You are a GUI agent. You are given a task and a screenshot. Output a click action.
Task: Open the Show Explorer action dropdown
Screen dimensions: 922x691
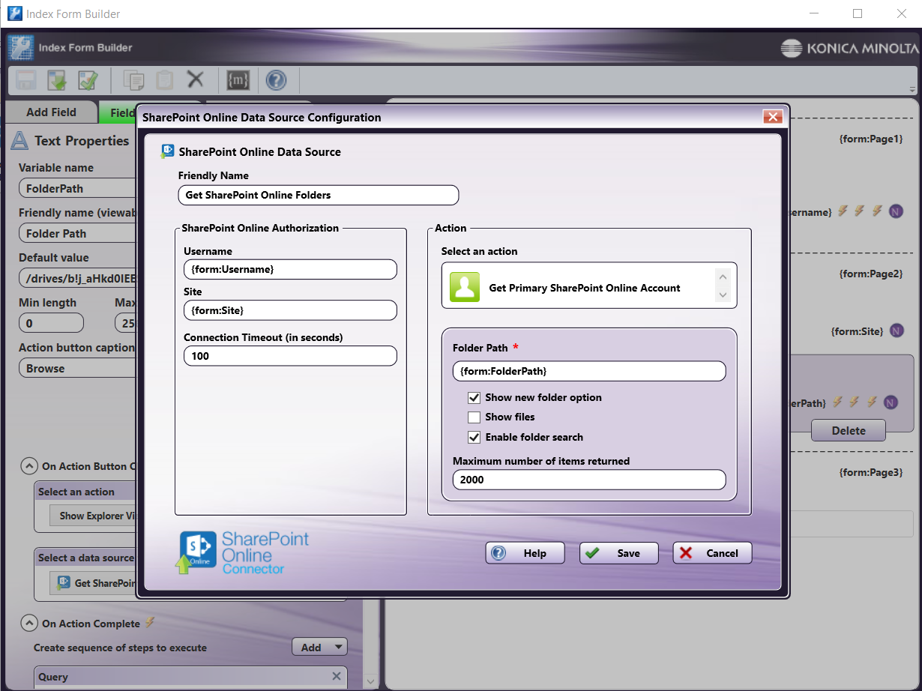pos(92,516)
